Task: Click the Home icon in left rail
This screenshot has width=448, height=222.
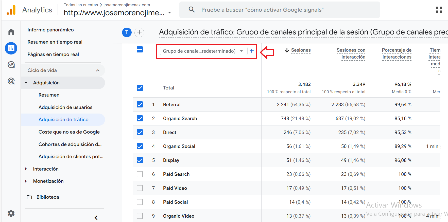Action: [11, 32]
